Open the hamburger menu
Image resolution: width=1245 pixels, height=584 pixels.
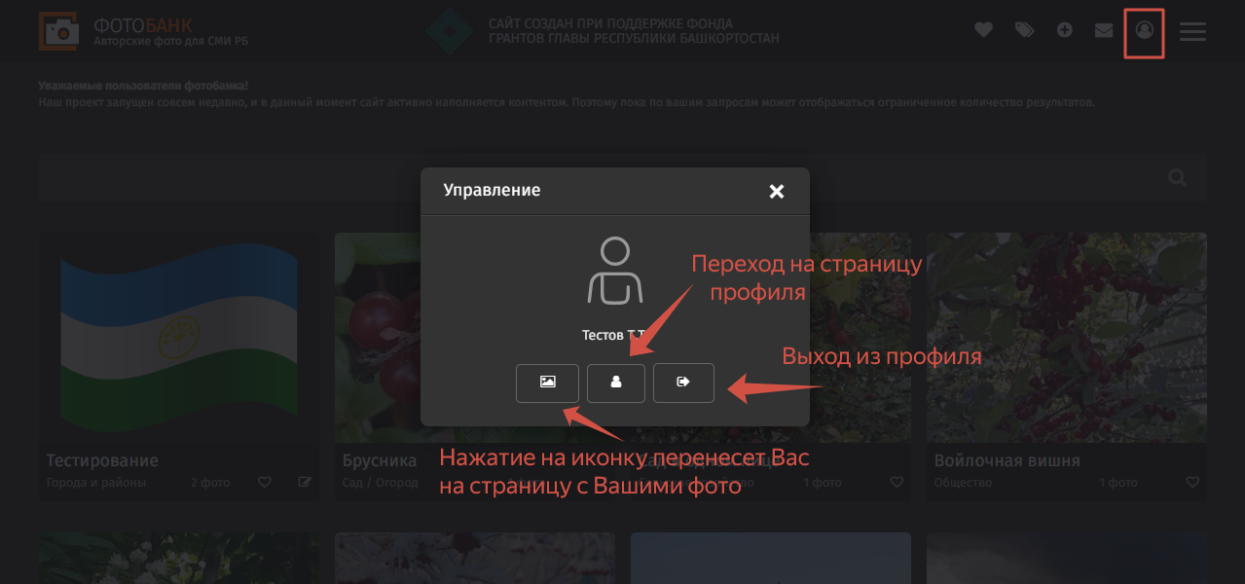point(1192,31)
